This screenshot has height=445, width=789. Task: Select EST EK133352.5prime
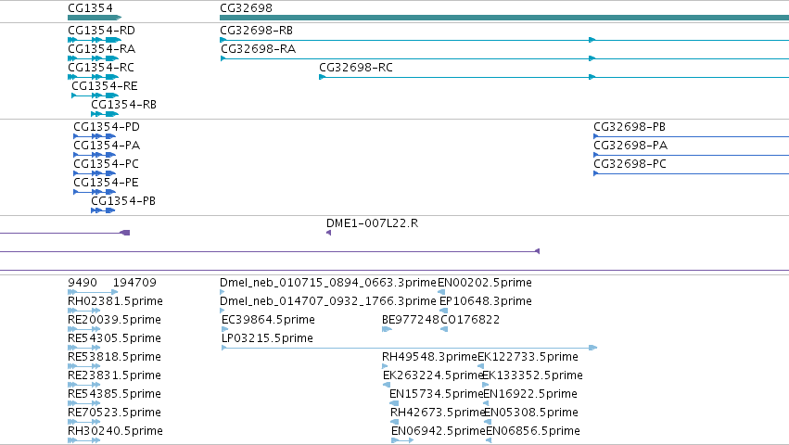532,376
